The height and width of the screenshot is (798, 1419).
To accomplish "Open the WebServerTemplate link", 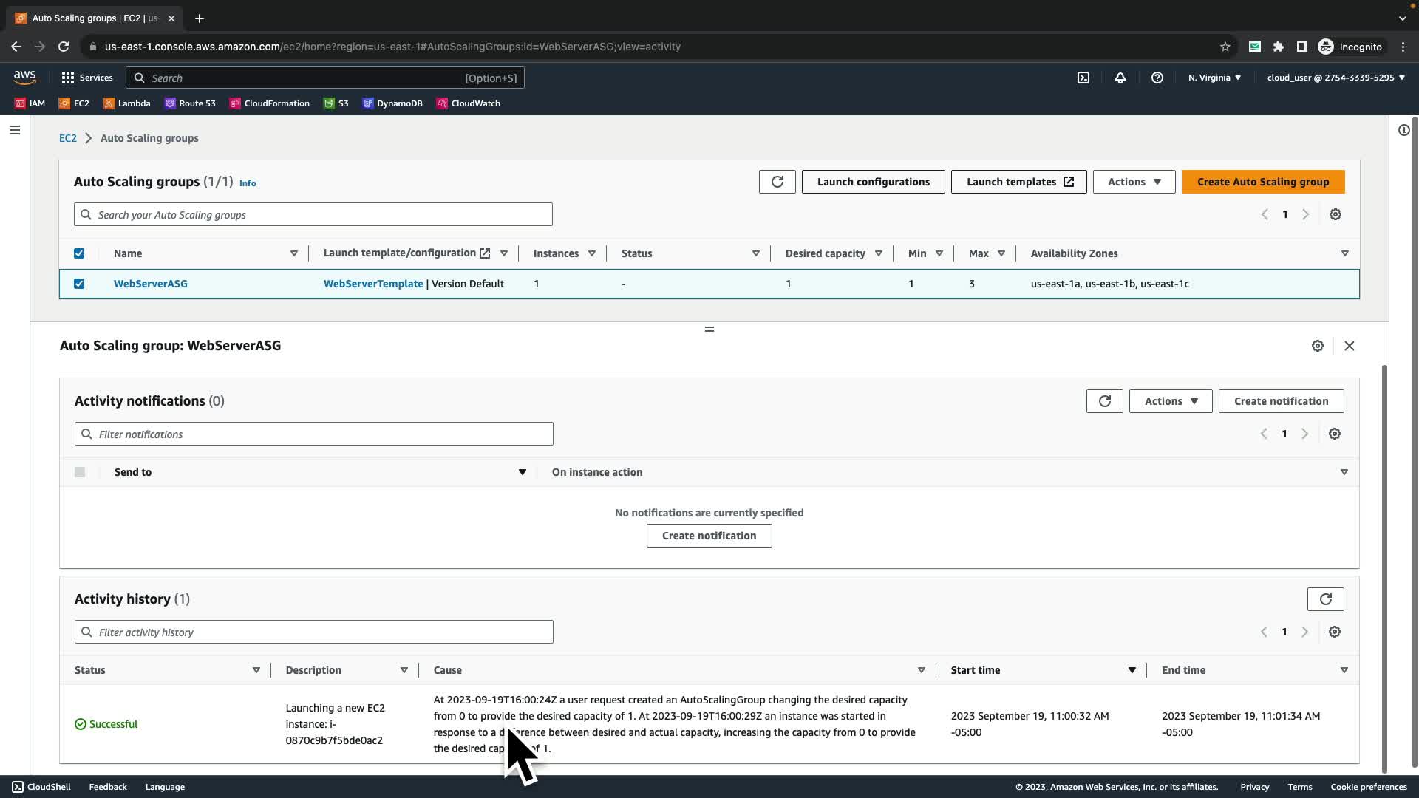I will [373, 284].
